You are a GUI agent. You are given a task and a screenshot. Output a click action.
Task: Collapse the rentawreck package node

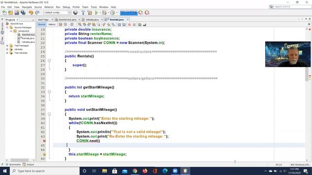[x=11, y=31]
